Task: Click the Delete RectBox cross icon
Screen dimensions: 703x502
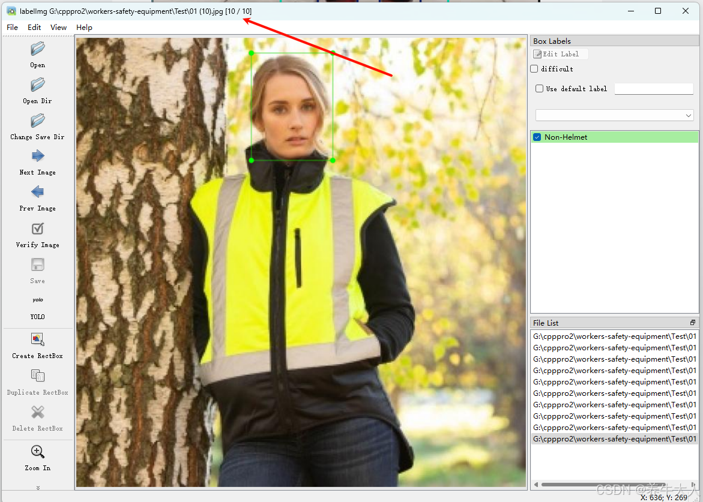Action: click(38, 411)
